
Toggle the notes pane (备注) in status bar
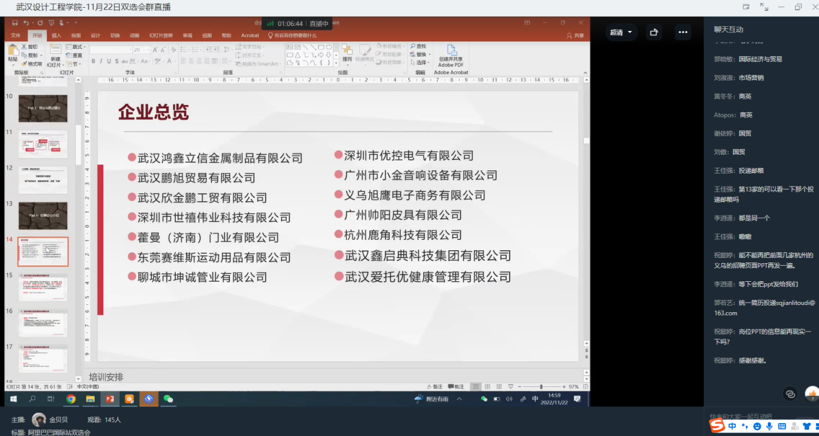[435, 386]
